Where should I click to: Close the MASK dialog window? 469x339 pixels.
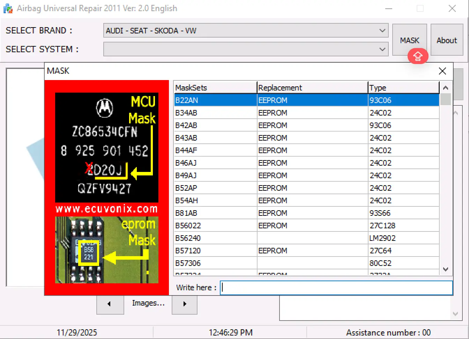(x=442, y=71)
